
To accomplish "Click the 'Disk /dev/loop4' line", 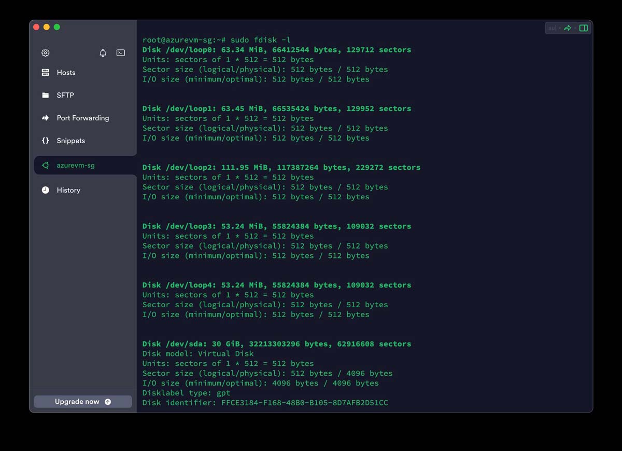I will [x=277, y=285].
